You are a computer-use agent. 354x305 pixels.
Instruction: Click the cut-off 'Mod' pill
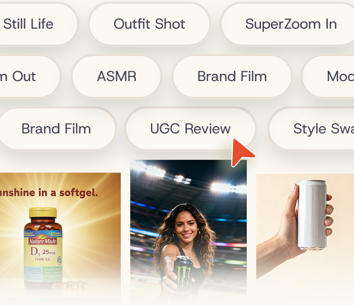coord(328,76)
